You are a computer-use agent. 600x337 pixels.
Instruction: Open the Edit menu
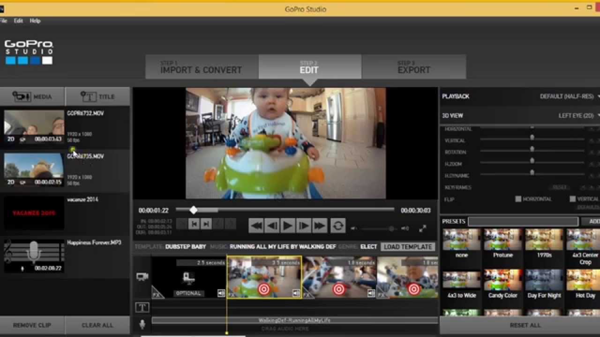tap(18, 21)
